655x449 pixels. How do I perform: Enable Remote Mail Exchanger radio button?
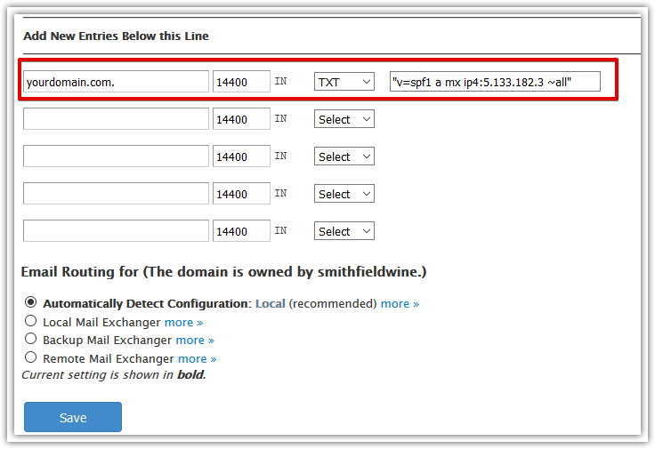tap(31, 357)
